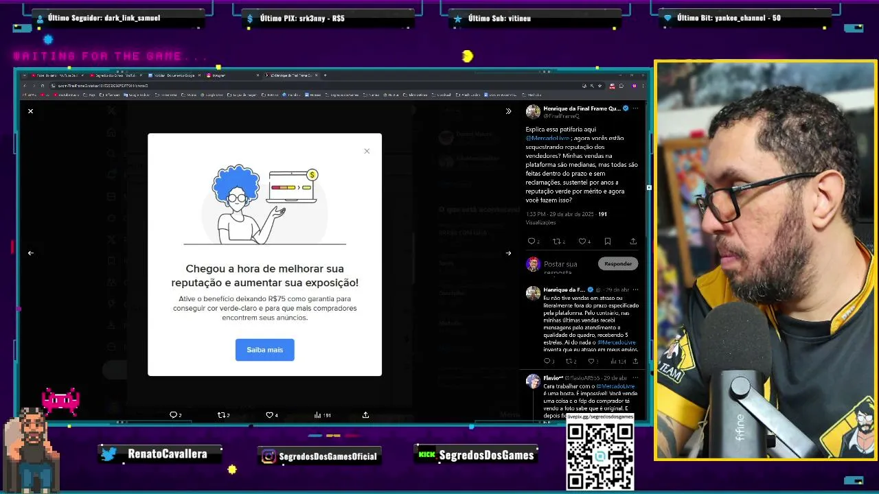Open @MercadoLivre mention in Henrique's reply
This screenshot has height=494, width=879.
(x=616, y=342)
